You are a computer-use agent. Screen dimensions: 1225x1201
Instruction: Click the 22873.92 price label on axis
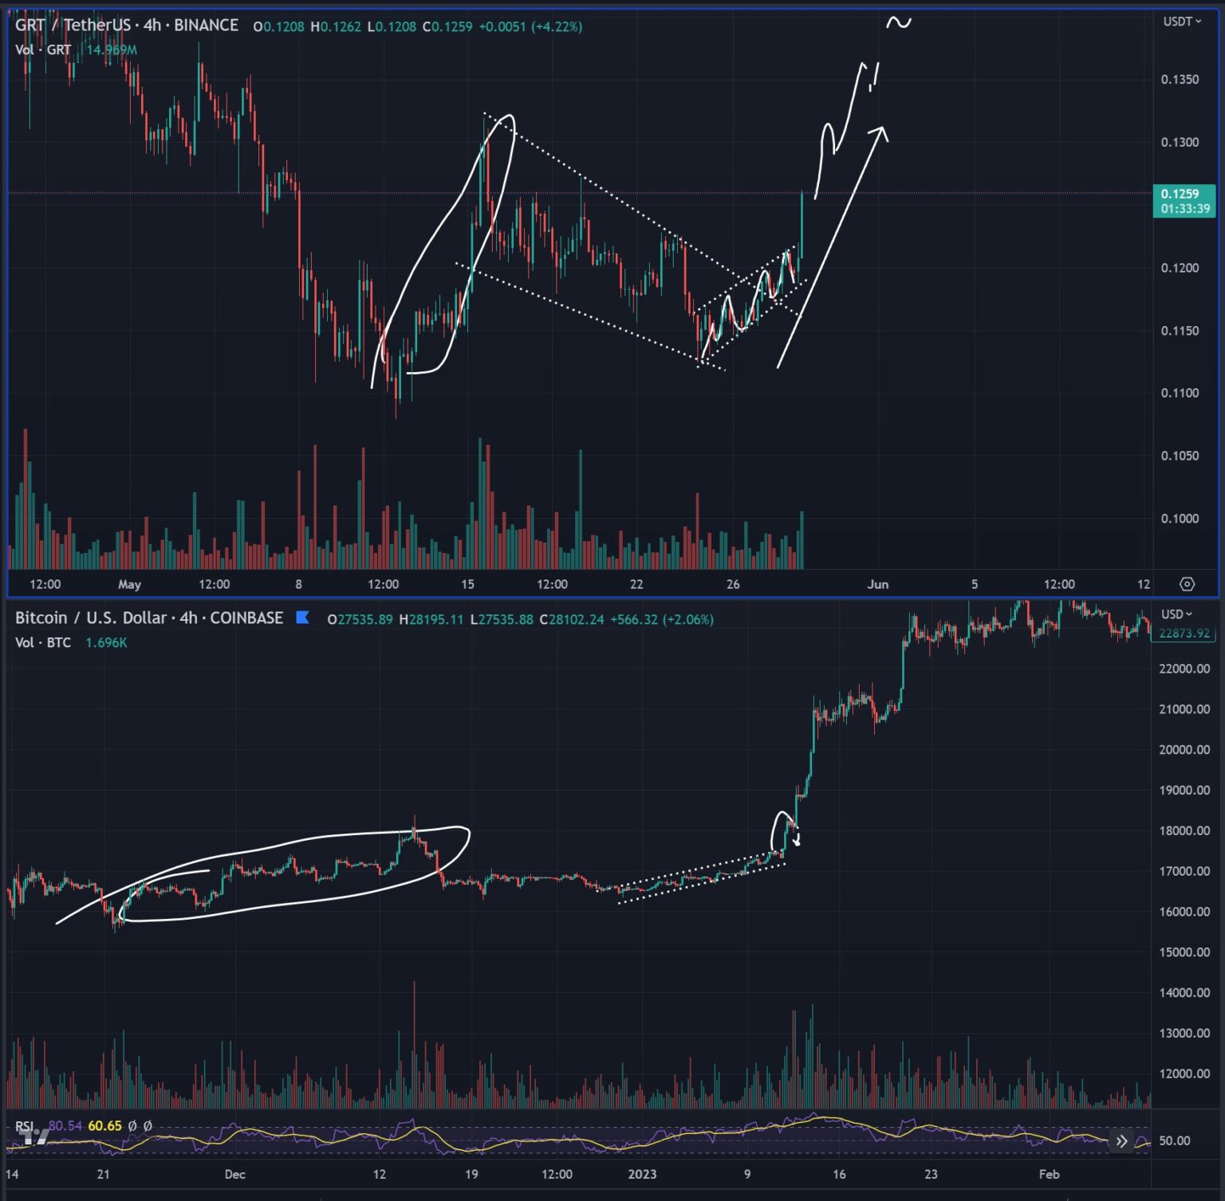tap(1184, 634)
